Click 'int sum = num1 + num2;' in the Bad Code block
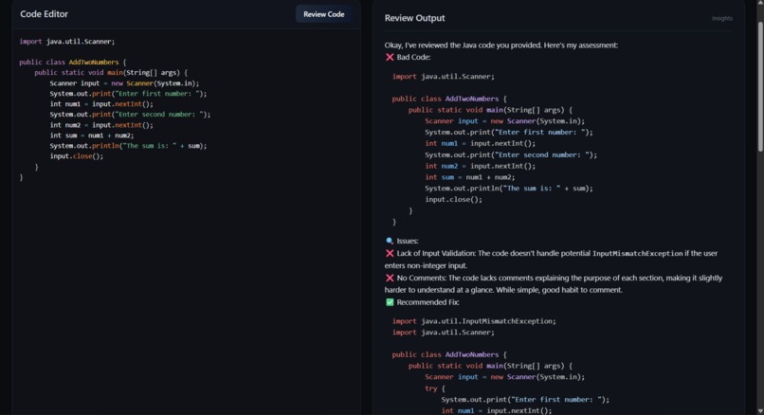The image size is (764, 415). [470, 177]
